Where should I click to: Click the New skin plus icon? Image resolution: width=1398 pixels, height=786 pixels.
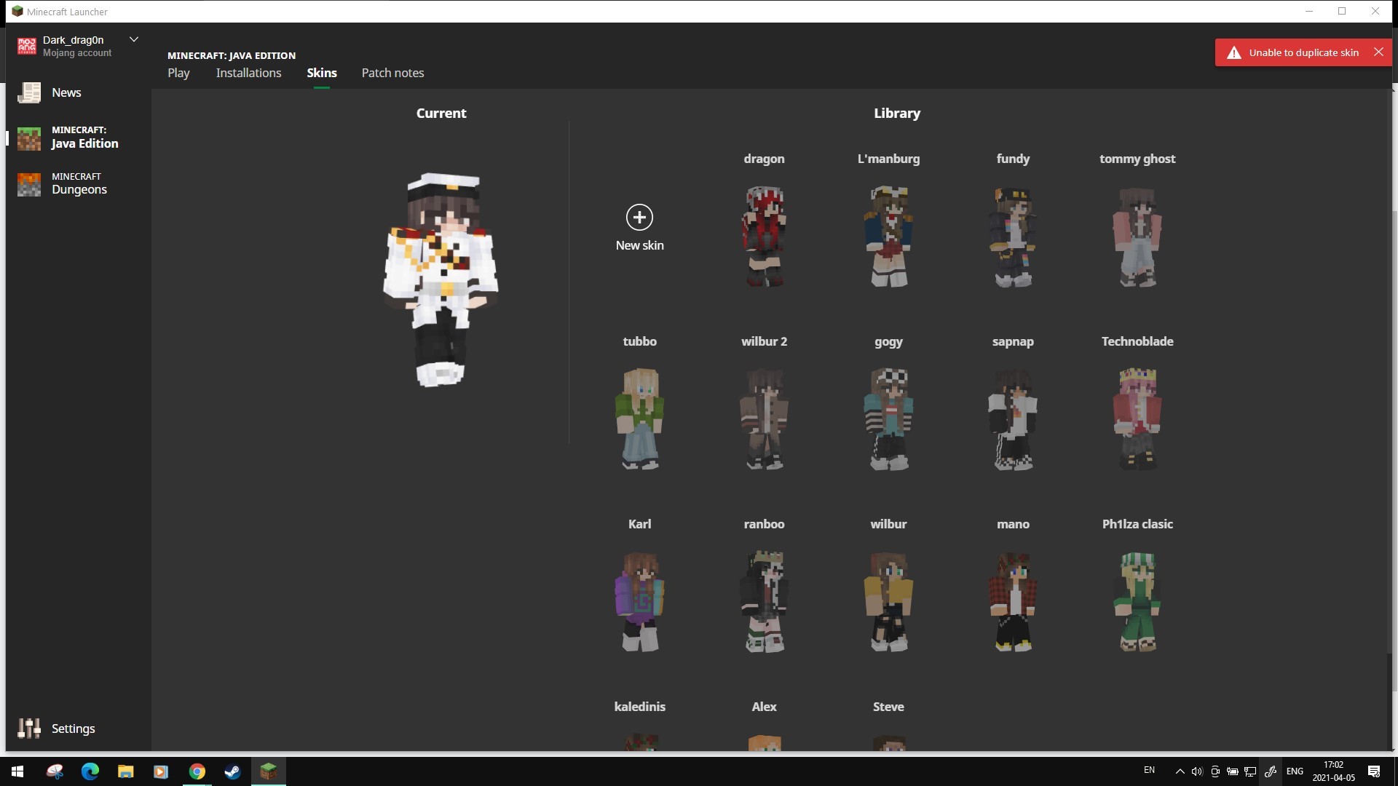(639, 217)
